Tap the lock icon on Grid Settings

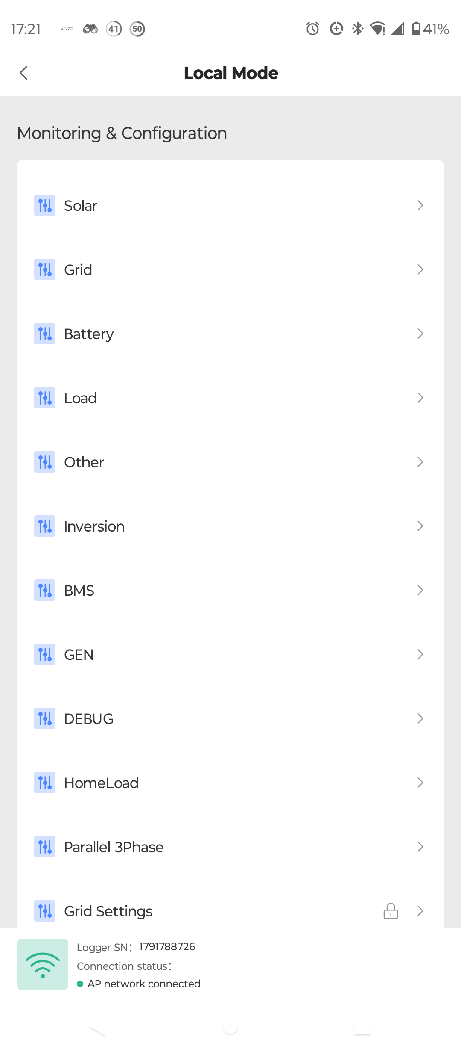pyautogui.click(x=391, y=911)
